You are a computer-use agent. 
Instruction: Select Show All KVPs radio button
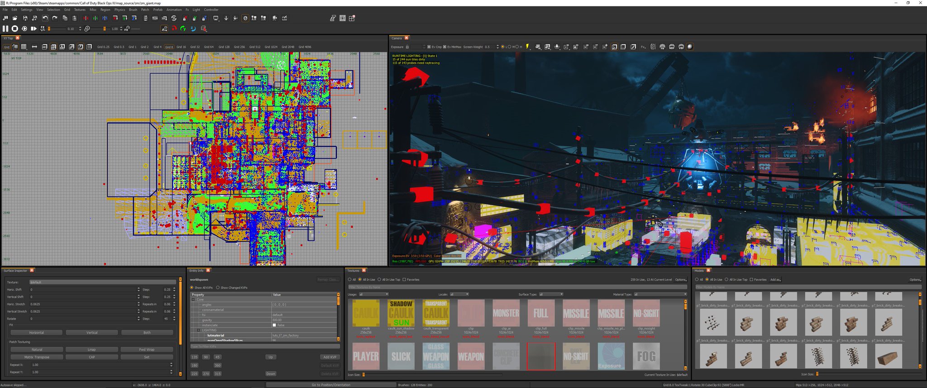pos(191,287)
